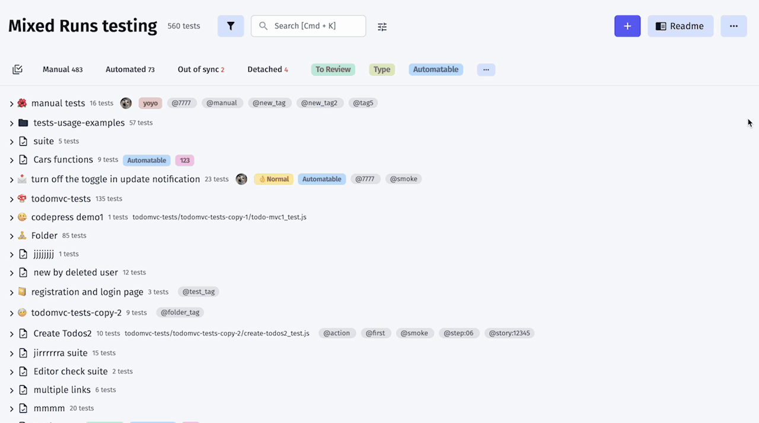
Task: Click the jjjjjjjj suite icon
Action: [23, 254]
